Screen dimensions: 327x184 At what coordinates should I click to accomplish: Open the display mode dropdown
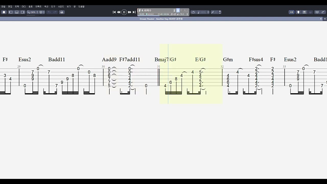(42, 12)
